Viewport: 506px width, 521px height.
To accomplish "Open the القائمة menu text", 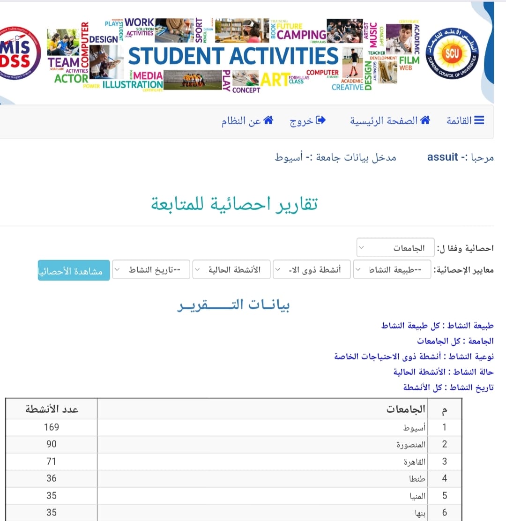I will [459, 120].
